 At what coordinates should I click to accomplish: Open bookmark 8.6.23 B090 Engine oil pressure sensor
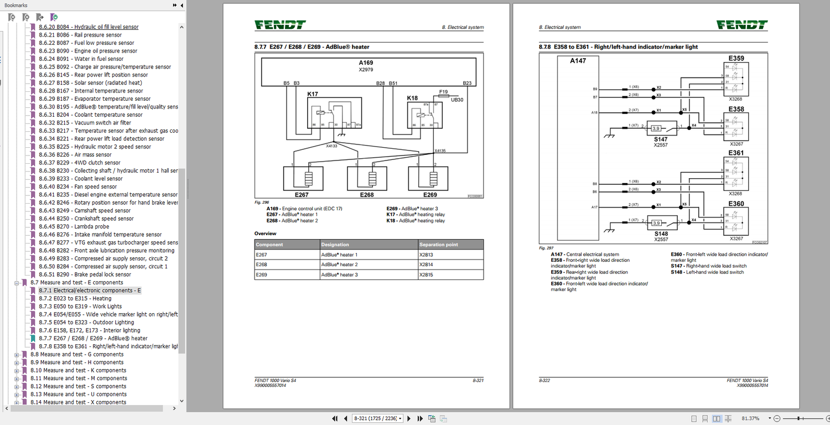click(x=88, y=51)
